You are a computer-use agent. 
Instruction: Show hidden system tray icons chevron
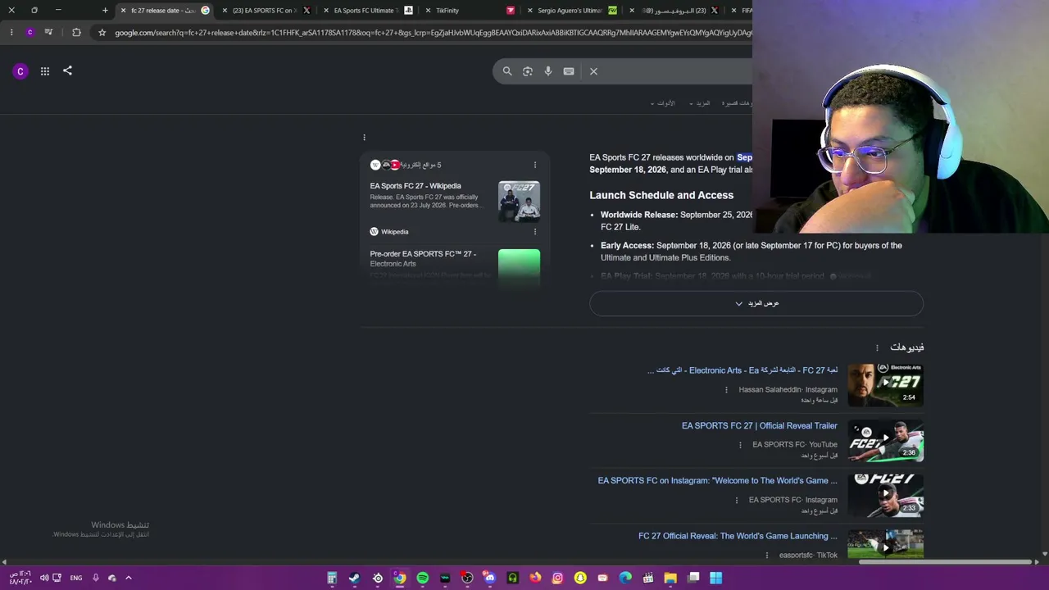pyautogui.click(x=129, y=578)
